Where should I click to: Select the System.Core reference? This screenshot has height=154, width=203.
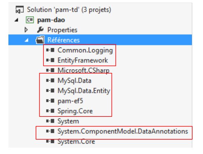[76, 142]
